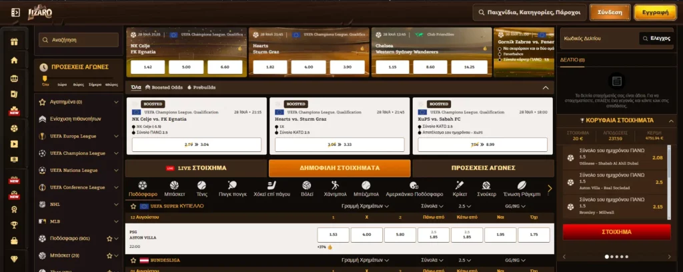Screen dimensions: 683x272
Task: Open Σύνολα dropdown in Super Κύπελλο row
Action: point(432,206)
